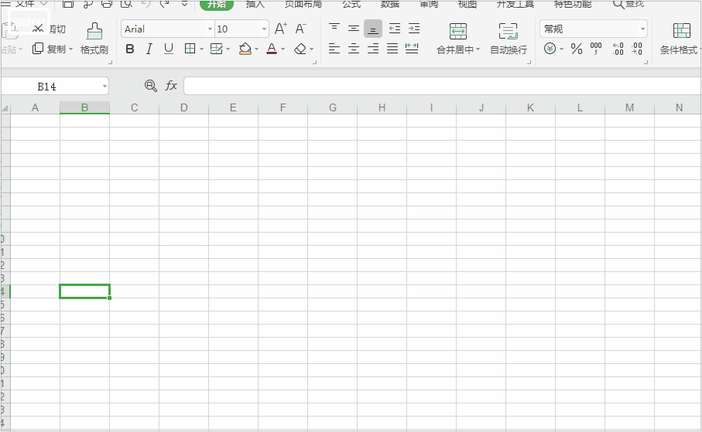
Task: Click the Name Box showing B14
Action: click(x=47, y=86)
